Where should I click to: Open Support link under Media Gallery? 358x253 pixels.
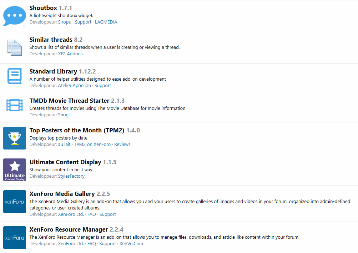pyautogui.click(x=107, y=214)
